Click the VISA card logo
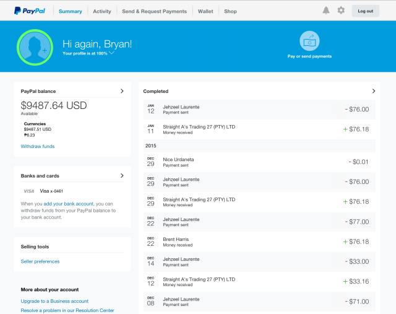The height and width of the screenshot is (314, 396). pos(29,191)
